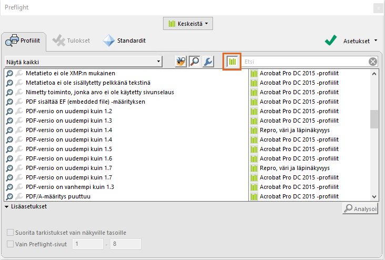
Task: Click the Analysoi button
Action: [360, 209]
